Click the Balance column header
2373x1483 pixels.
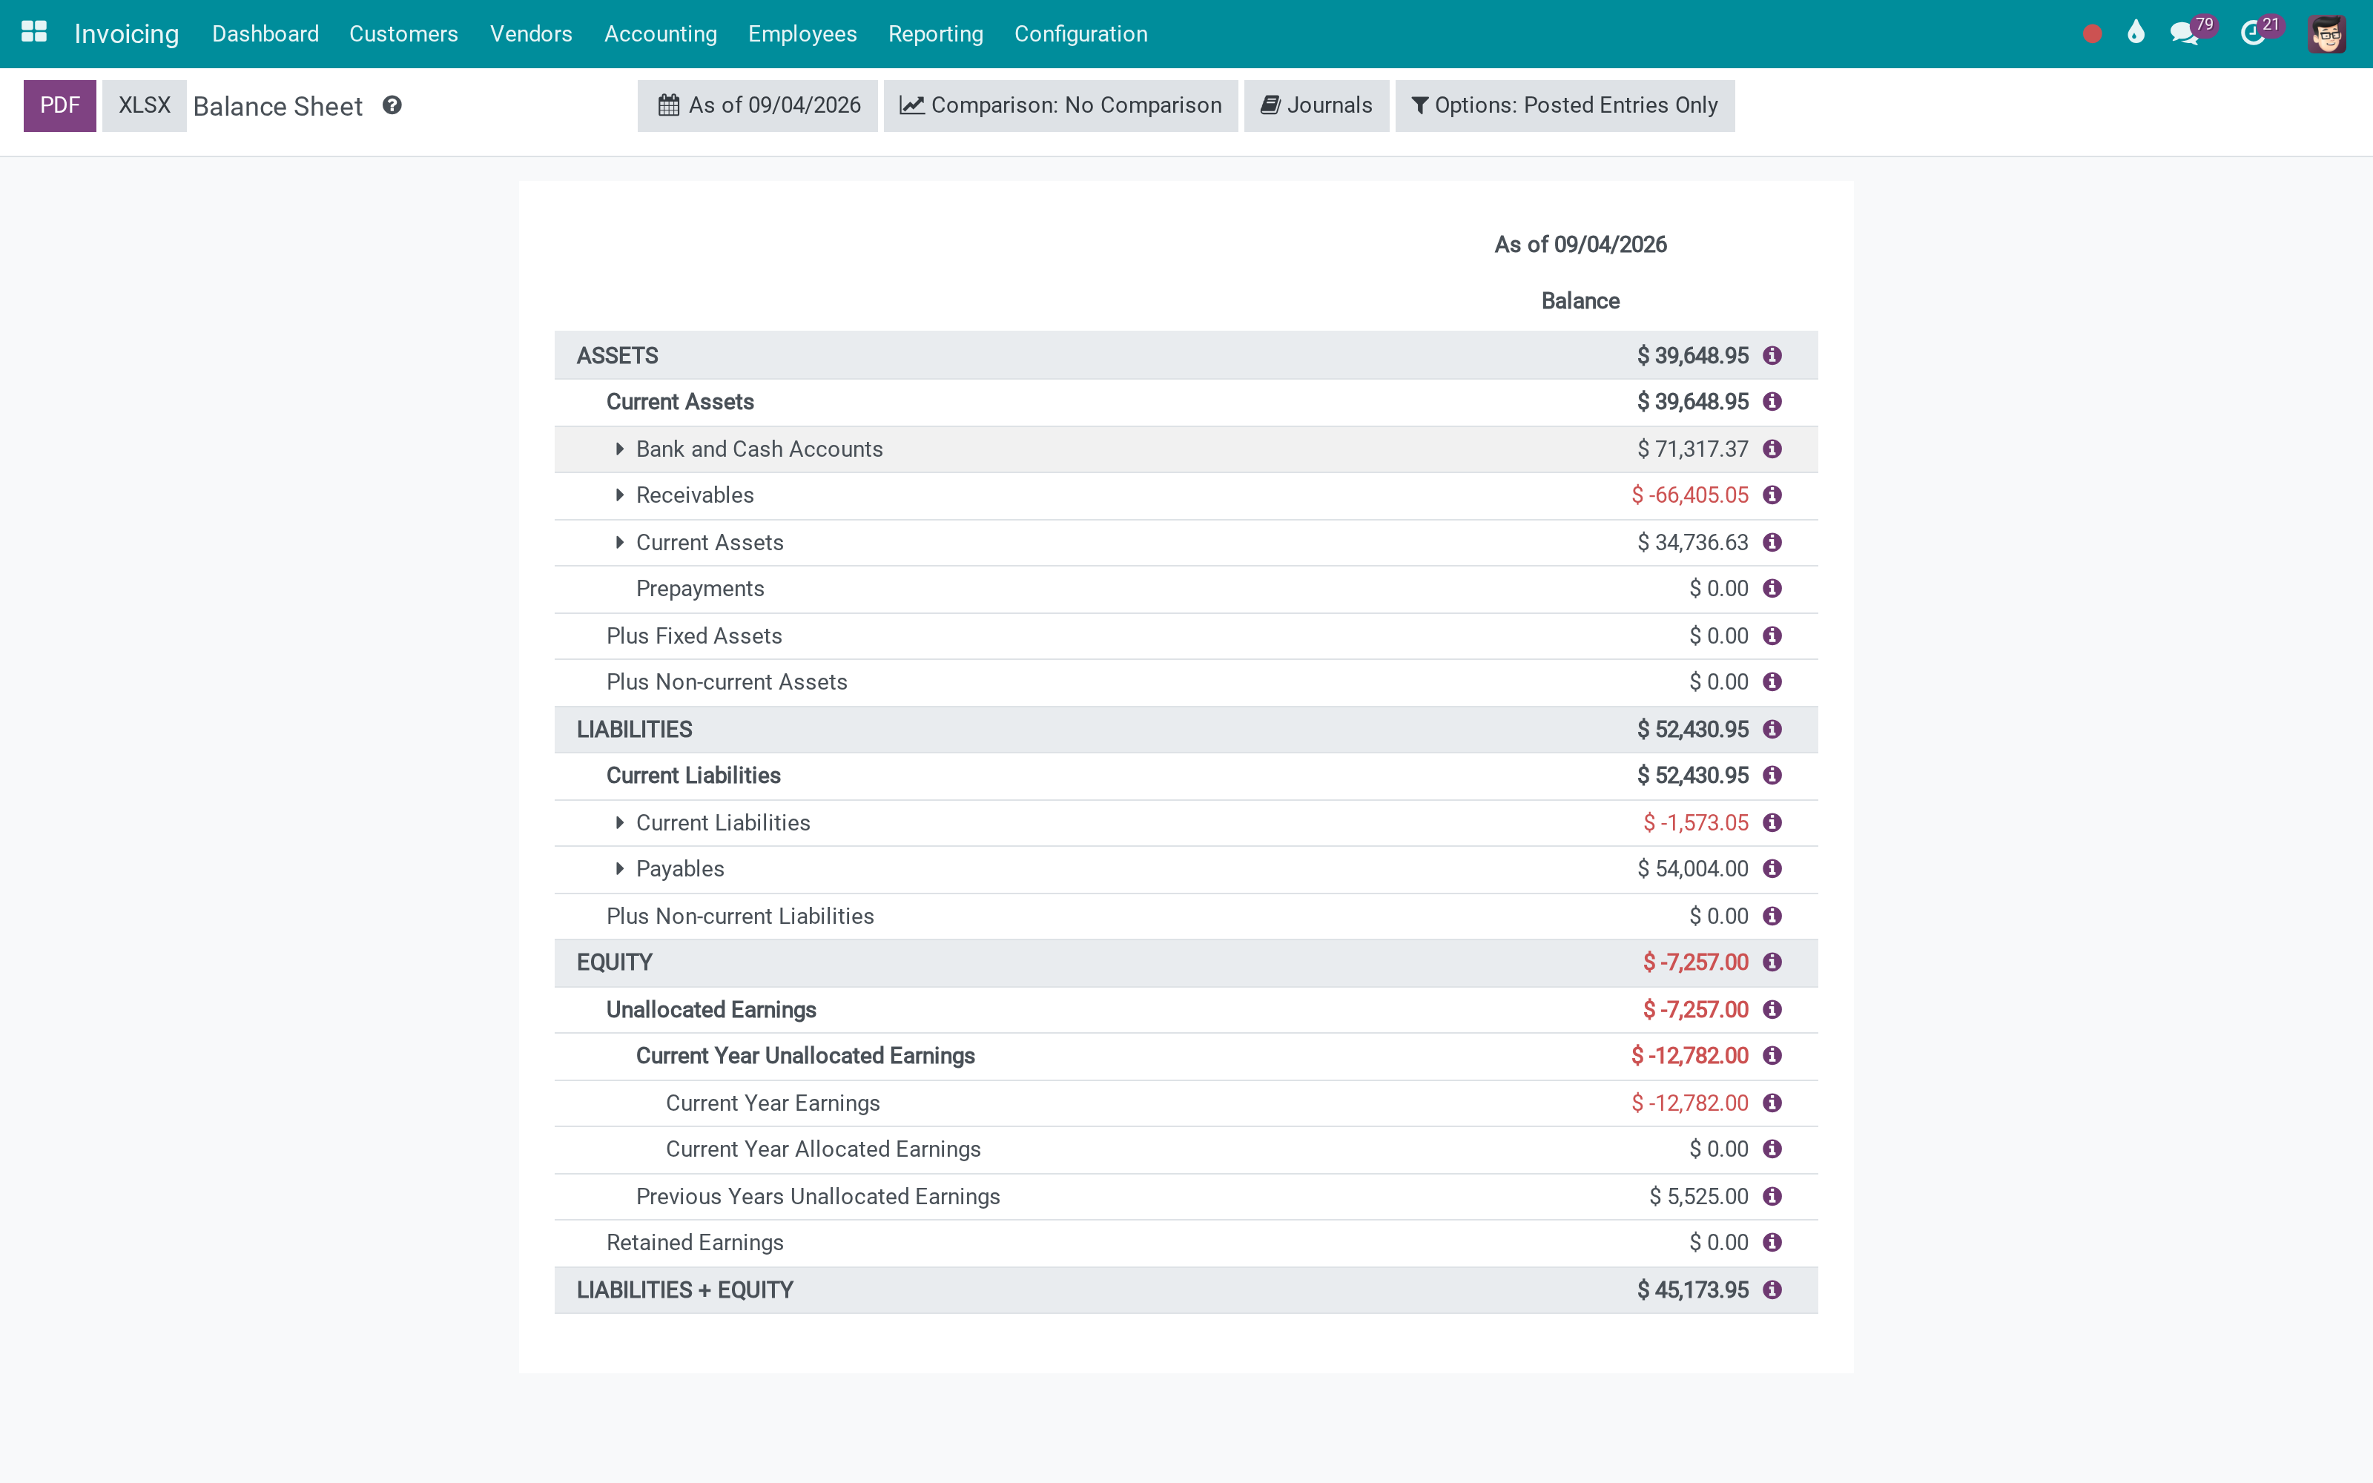[1580, 301]
